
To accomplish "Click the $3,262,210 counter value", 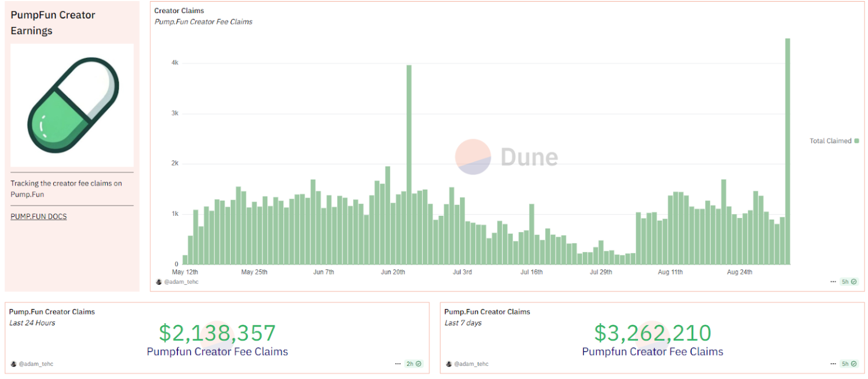I will 652,333.
